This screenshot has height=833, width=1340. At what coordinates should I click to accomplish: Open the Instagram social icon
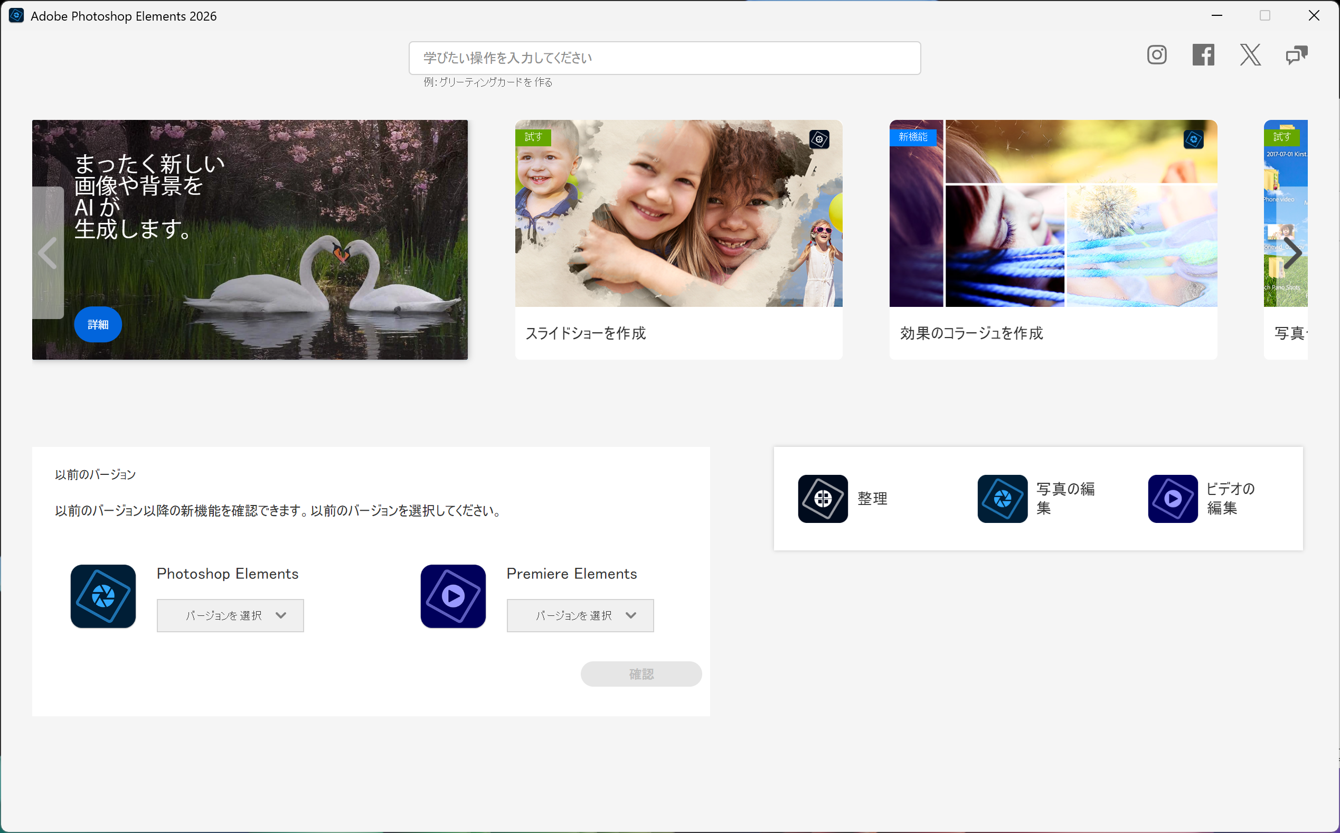[x=1157, y=54]
